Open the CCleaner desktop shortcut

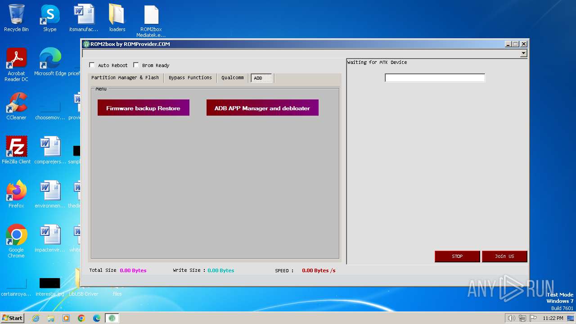pyautogui.click(x=16, y=106)
